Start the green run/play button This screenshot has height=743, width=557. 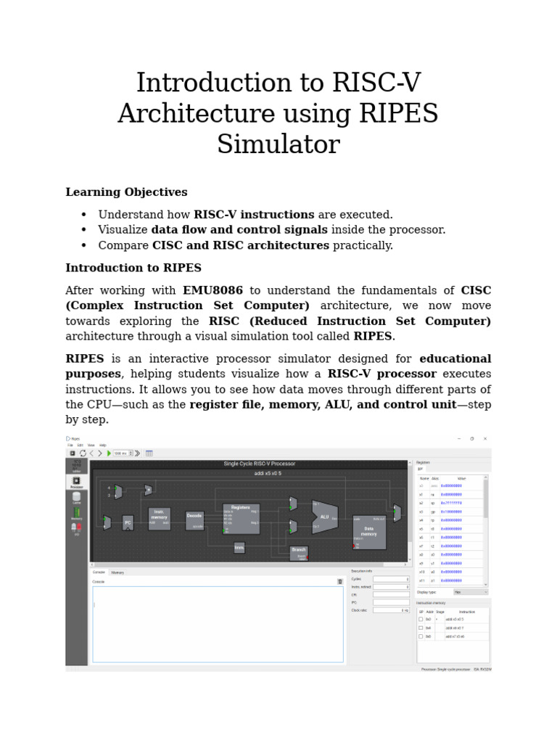tap(109, 453)
